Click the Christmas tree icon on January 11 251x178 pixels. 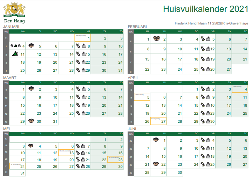click(x=15, y=54)
